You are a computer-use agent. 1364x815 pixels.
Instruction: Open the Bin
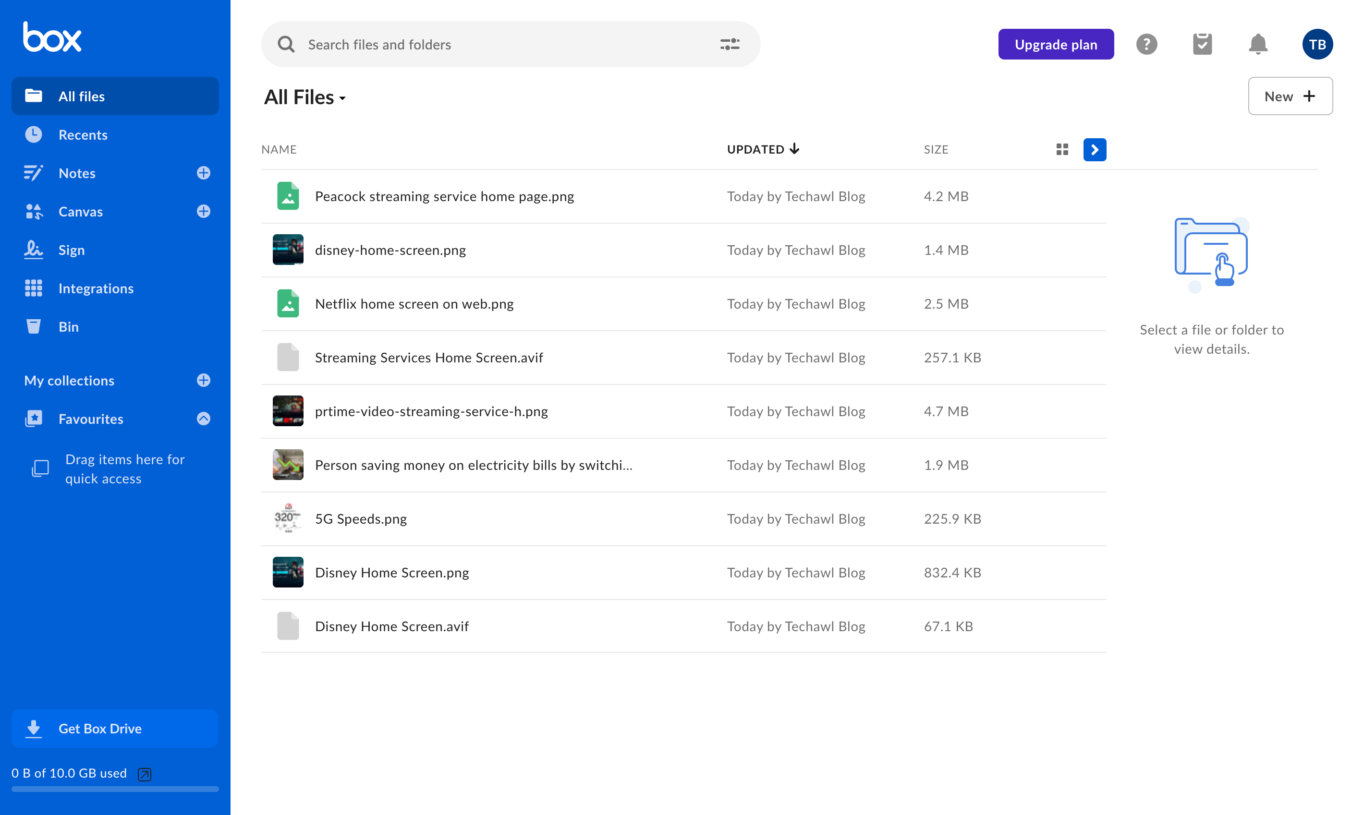click(69, 326)
